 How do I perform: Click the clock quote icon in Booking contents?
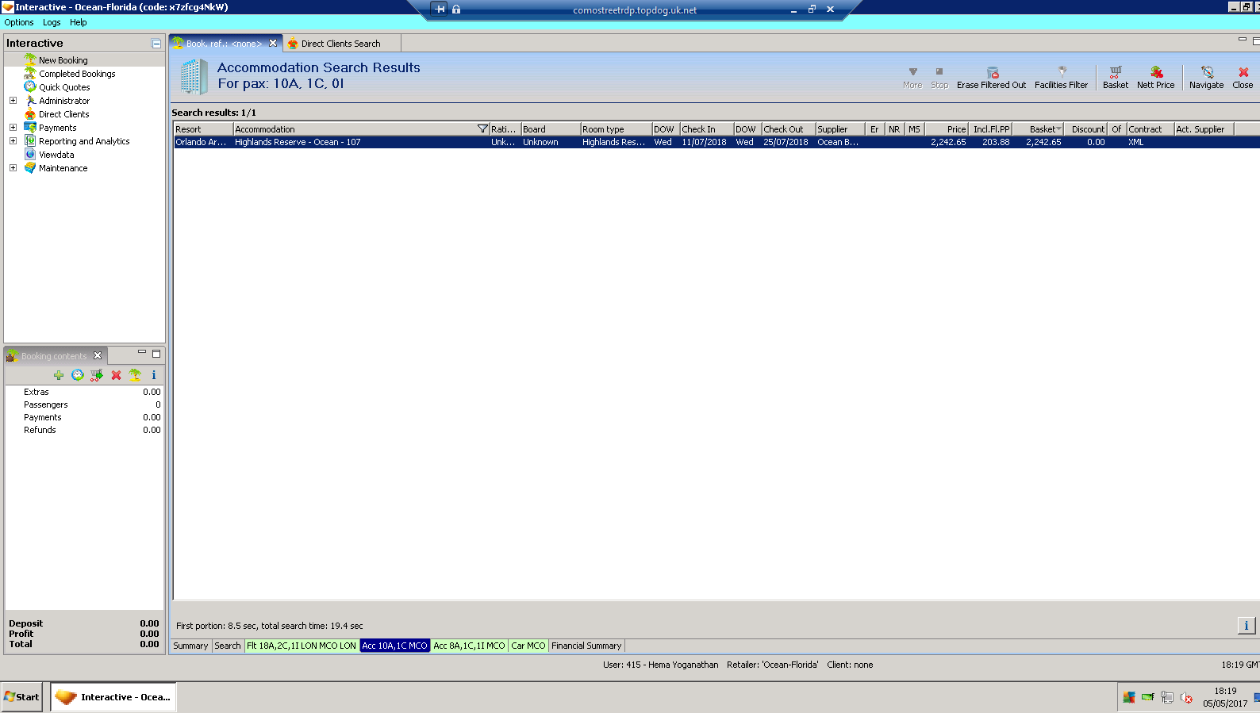(78, 375)
